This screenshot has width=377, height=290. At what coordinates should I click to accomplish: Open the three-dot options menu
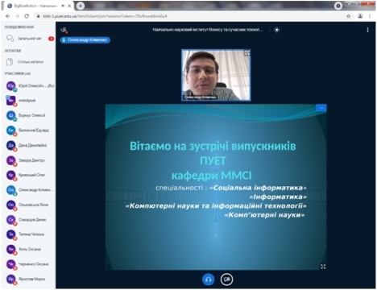(x=367, y=30)
